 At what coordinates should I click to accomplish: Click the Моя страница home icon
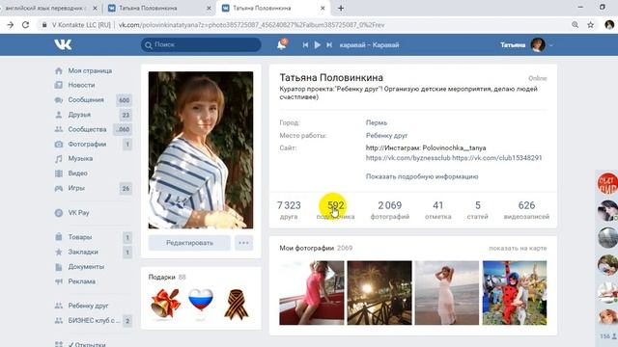[x=59, y=70]
